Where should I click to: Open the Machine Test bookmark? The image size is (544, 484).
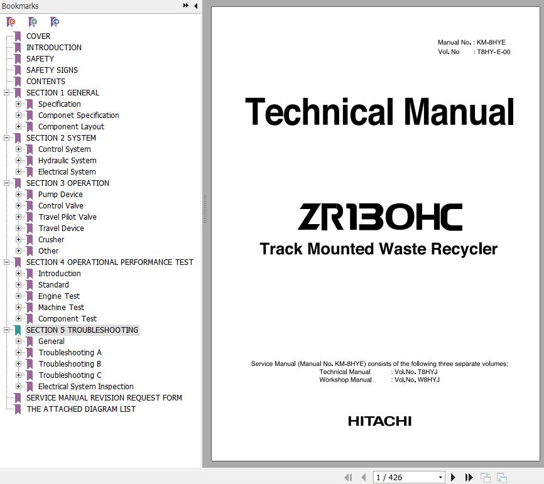tap(61, 307)
